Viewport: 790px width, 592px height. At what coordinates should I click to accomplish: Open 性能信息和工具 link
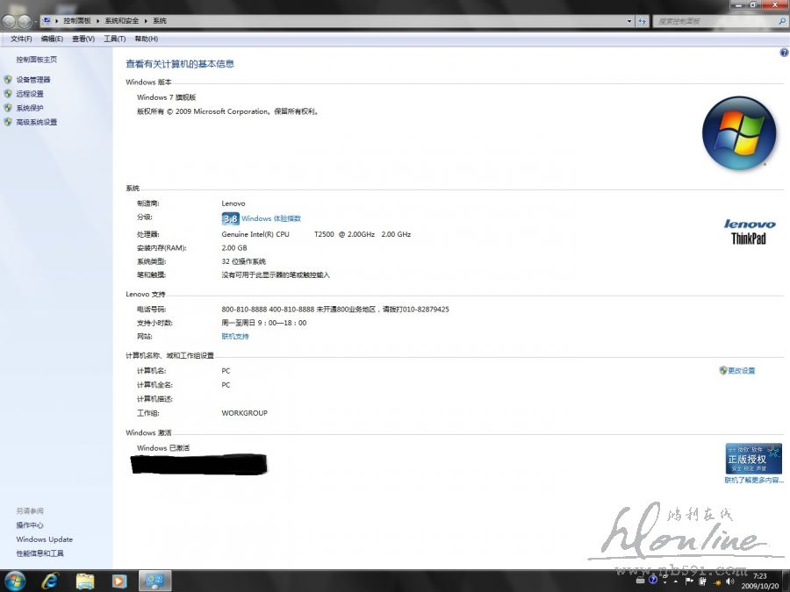coord(39,553)
